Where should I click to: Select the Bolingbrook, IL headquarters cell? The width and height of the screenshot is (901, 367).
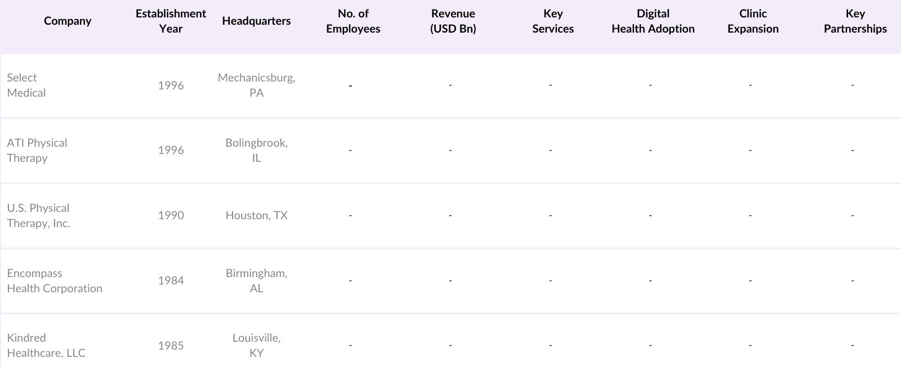[x=256, y=150]
